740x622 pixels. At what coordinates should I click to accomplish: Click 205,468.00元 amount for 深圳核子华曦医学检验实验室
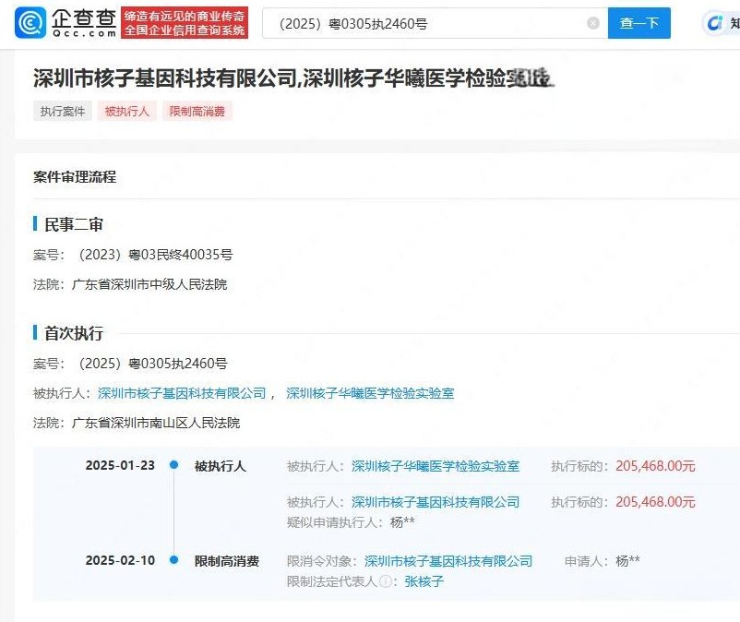pyautogui.click(x=655, y=466)
